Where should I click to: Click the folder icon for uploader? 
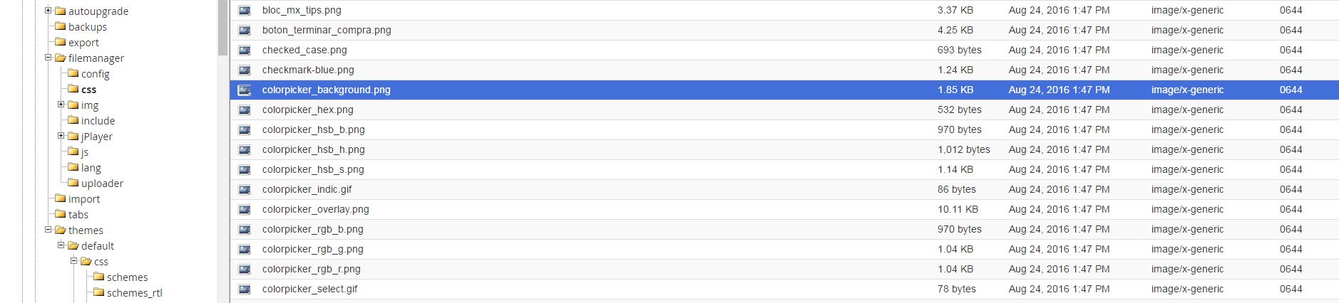tap(73, 183)
